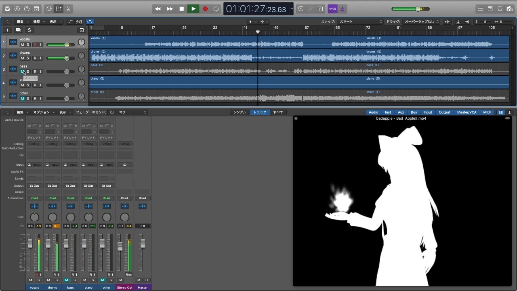
Task: Toggle the Solo S button in control bar
Action: pyautogui.click(x=320, y=9)
